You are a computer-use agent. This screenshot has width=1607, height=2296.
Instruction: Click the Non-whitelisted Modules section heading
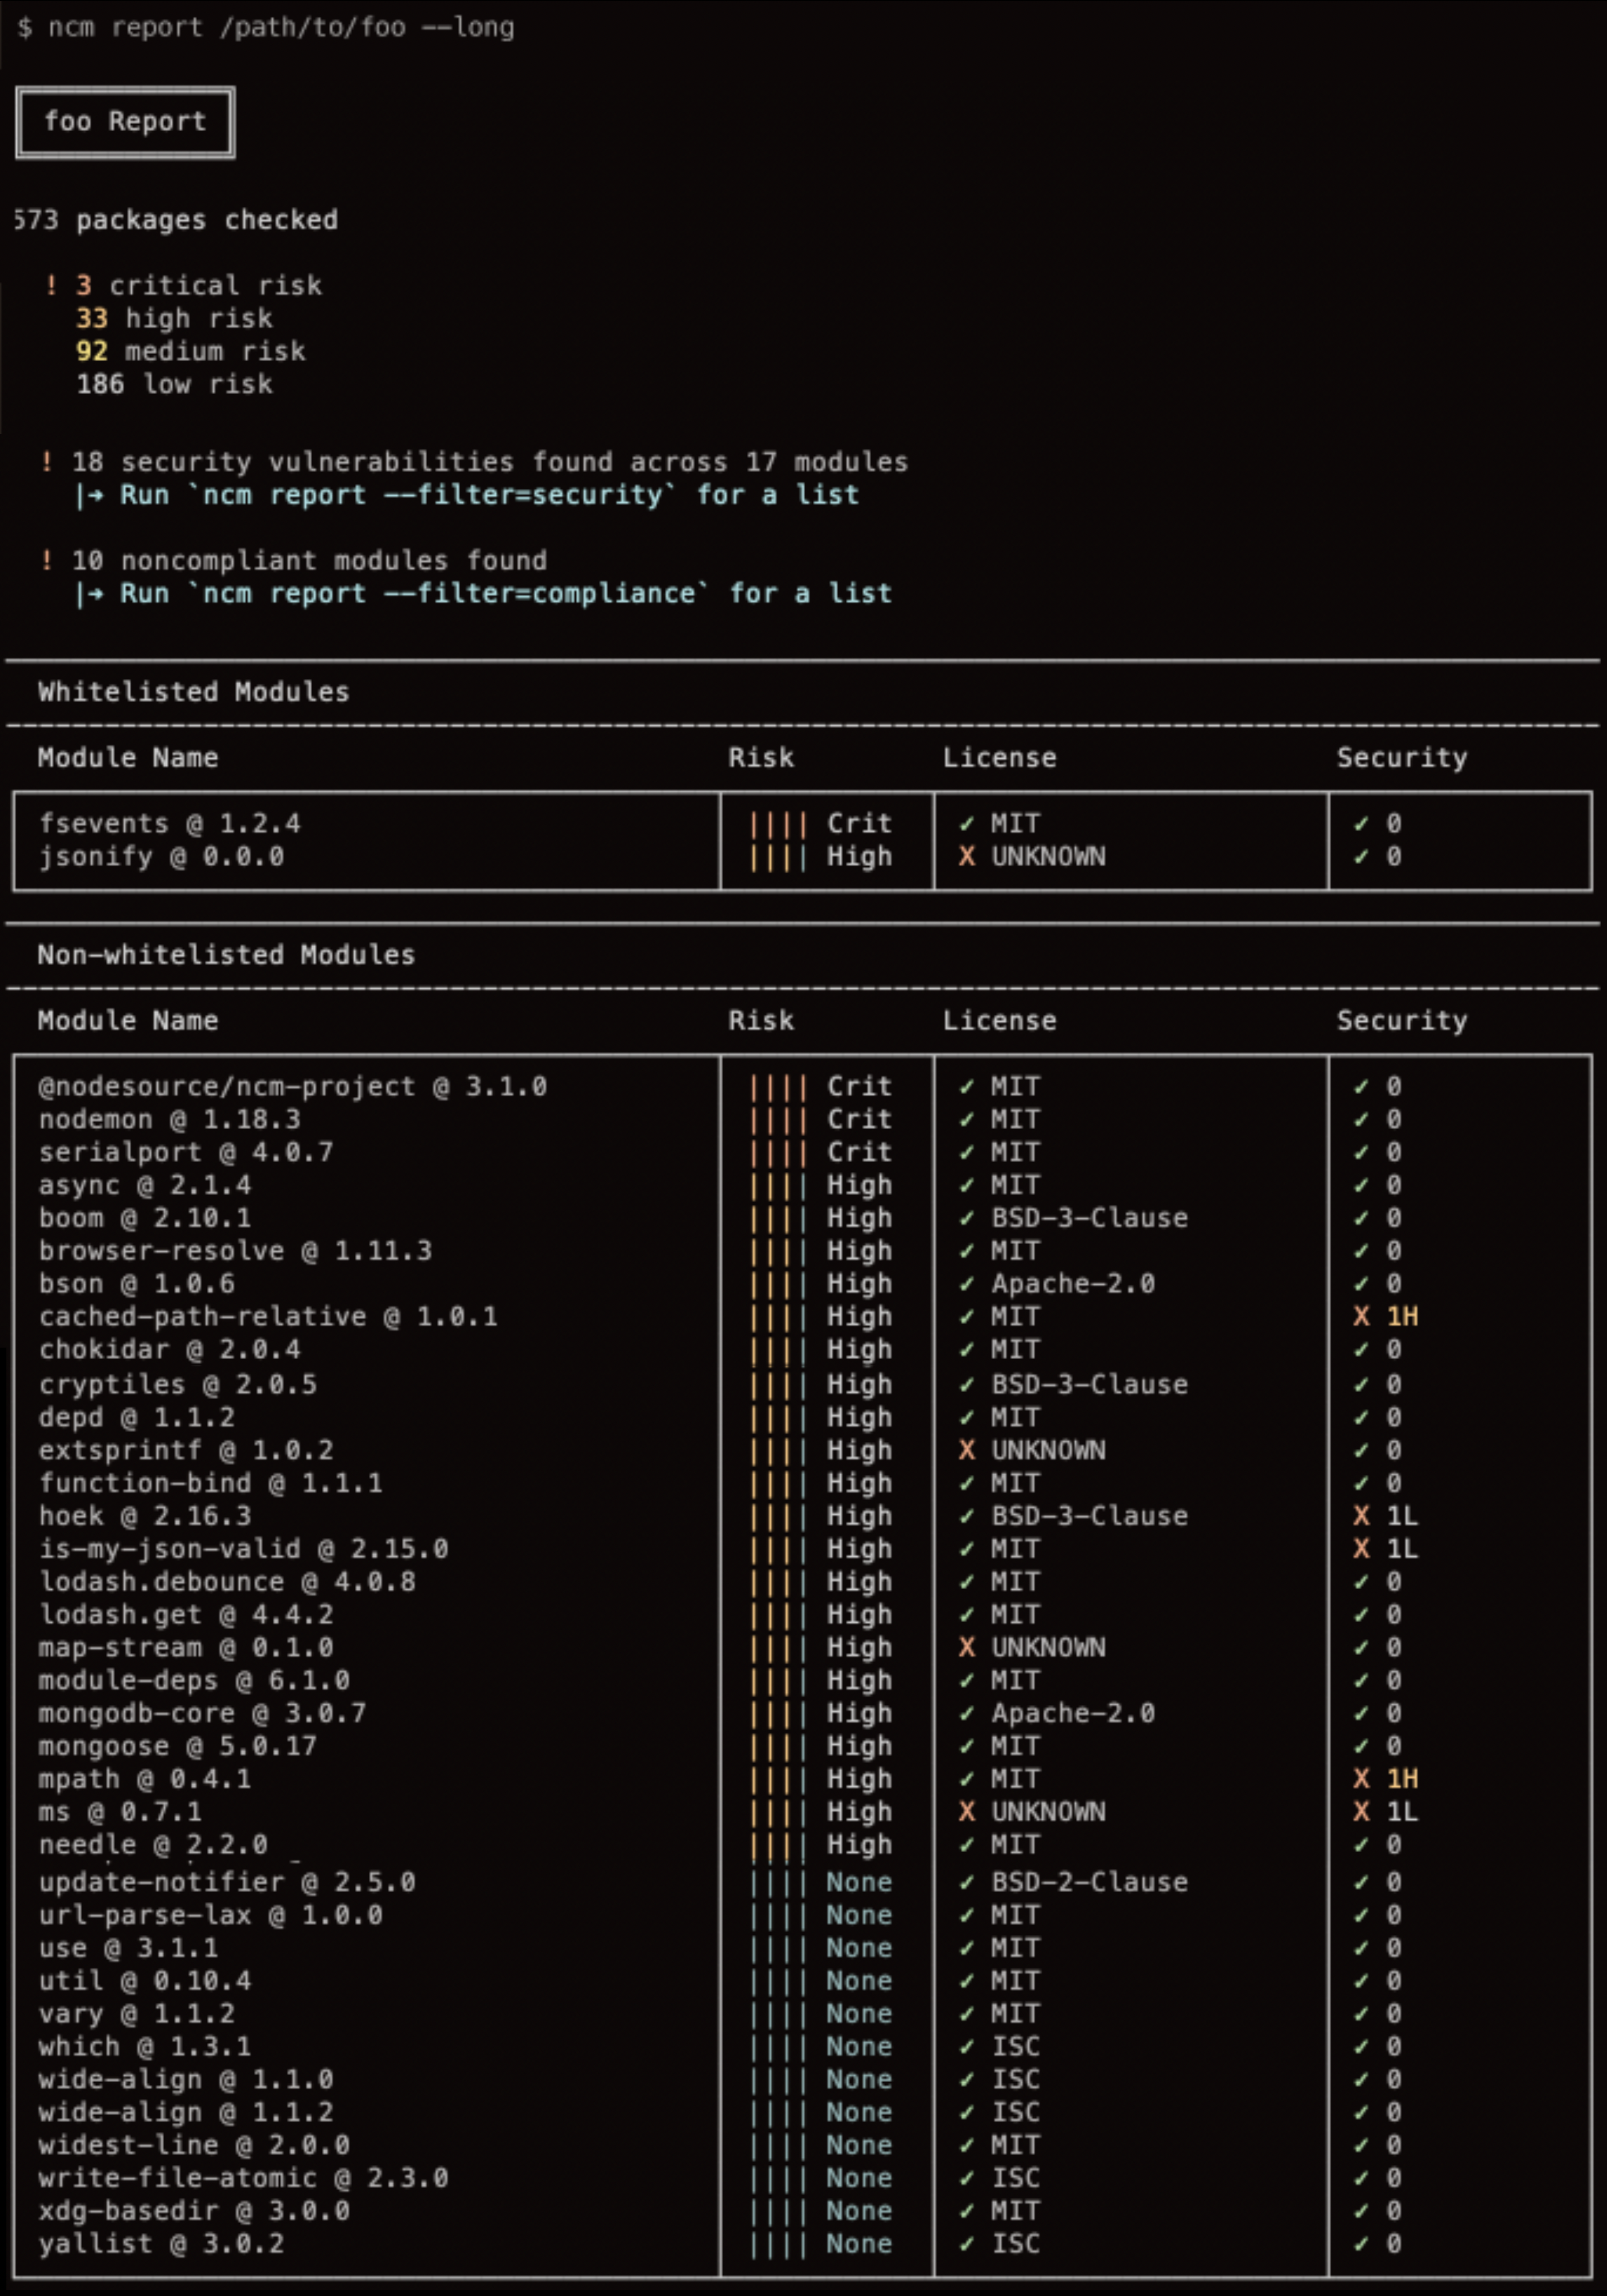pos(226,955)
